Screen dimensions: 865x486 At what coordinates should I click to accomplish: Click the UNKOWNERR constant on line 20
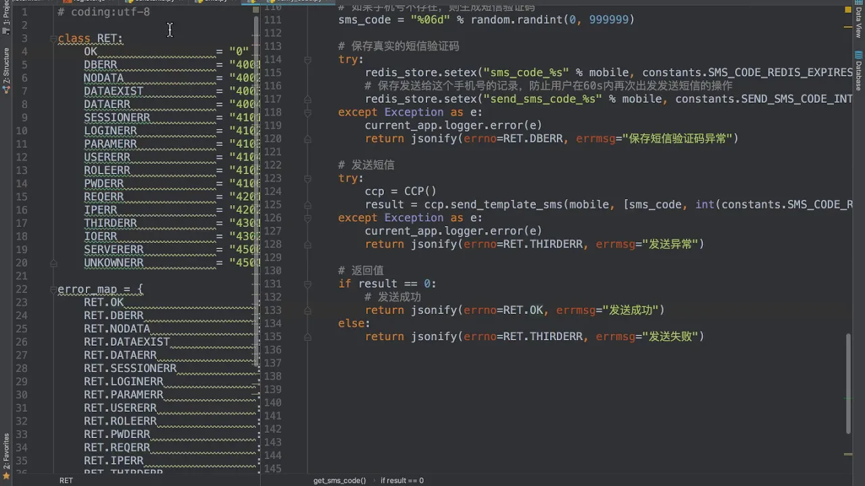point(114,263)
